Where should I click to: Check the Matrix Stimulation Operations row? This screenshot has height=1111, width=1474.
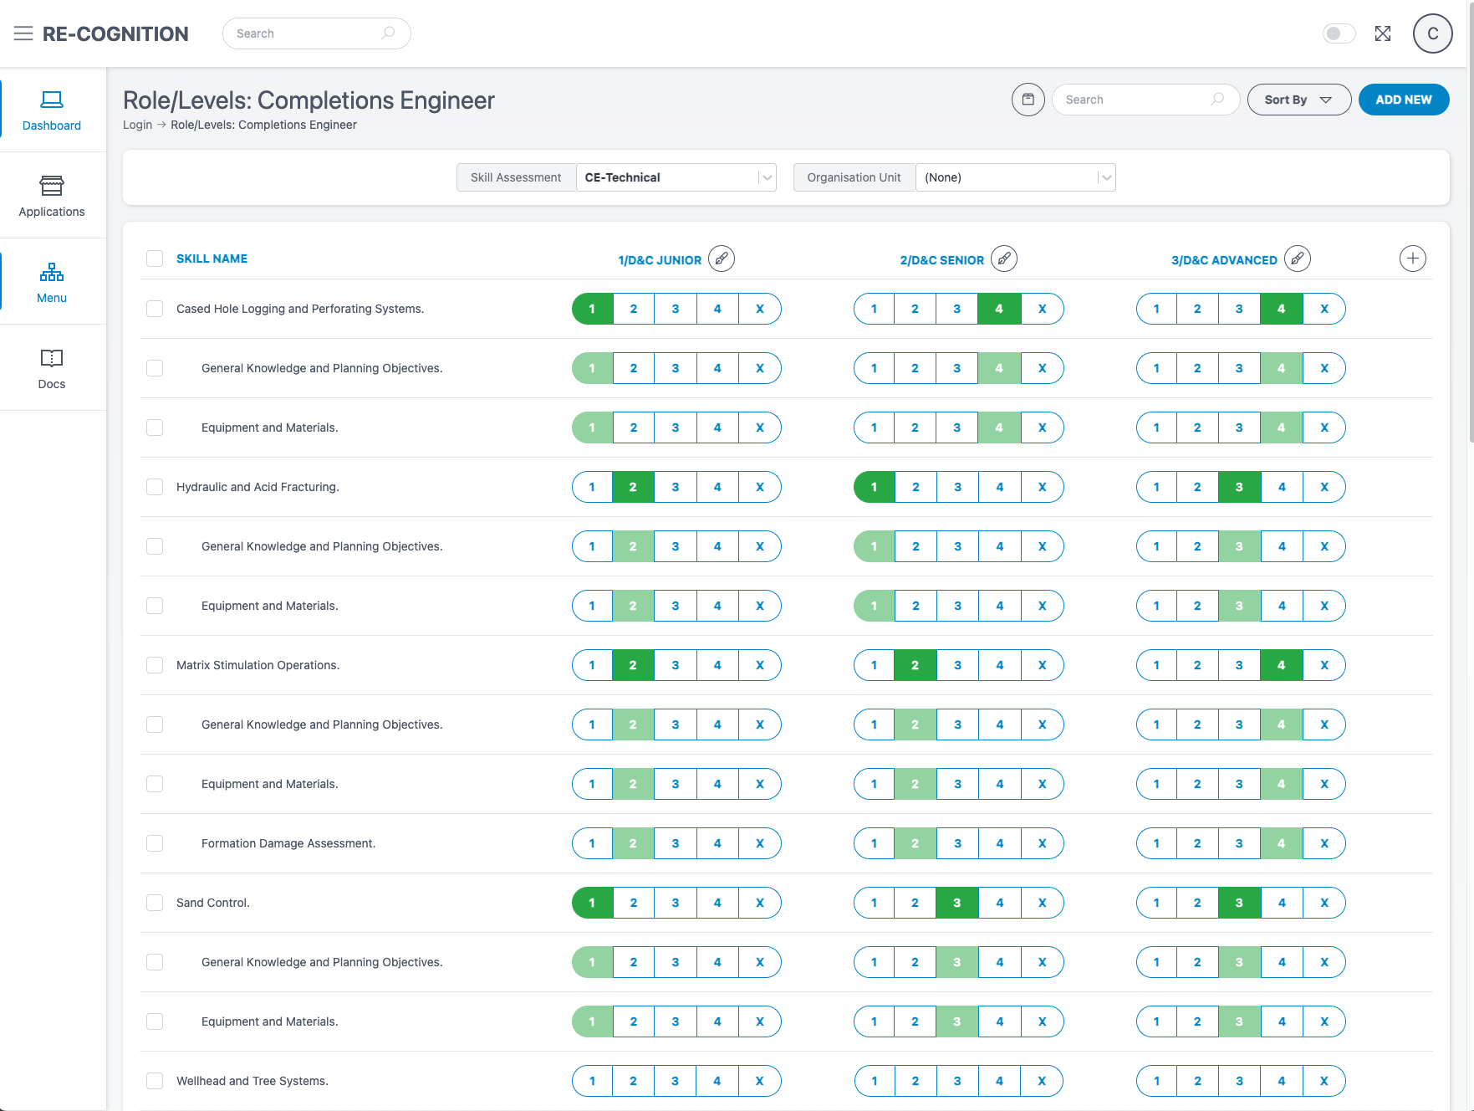(155, 665)
